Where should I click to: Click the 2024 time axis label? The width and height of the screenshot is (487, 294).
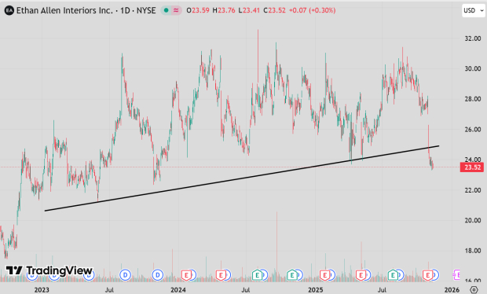click(178, 290)
